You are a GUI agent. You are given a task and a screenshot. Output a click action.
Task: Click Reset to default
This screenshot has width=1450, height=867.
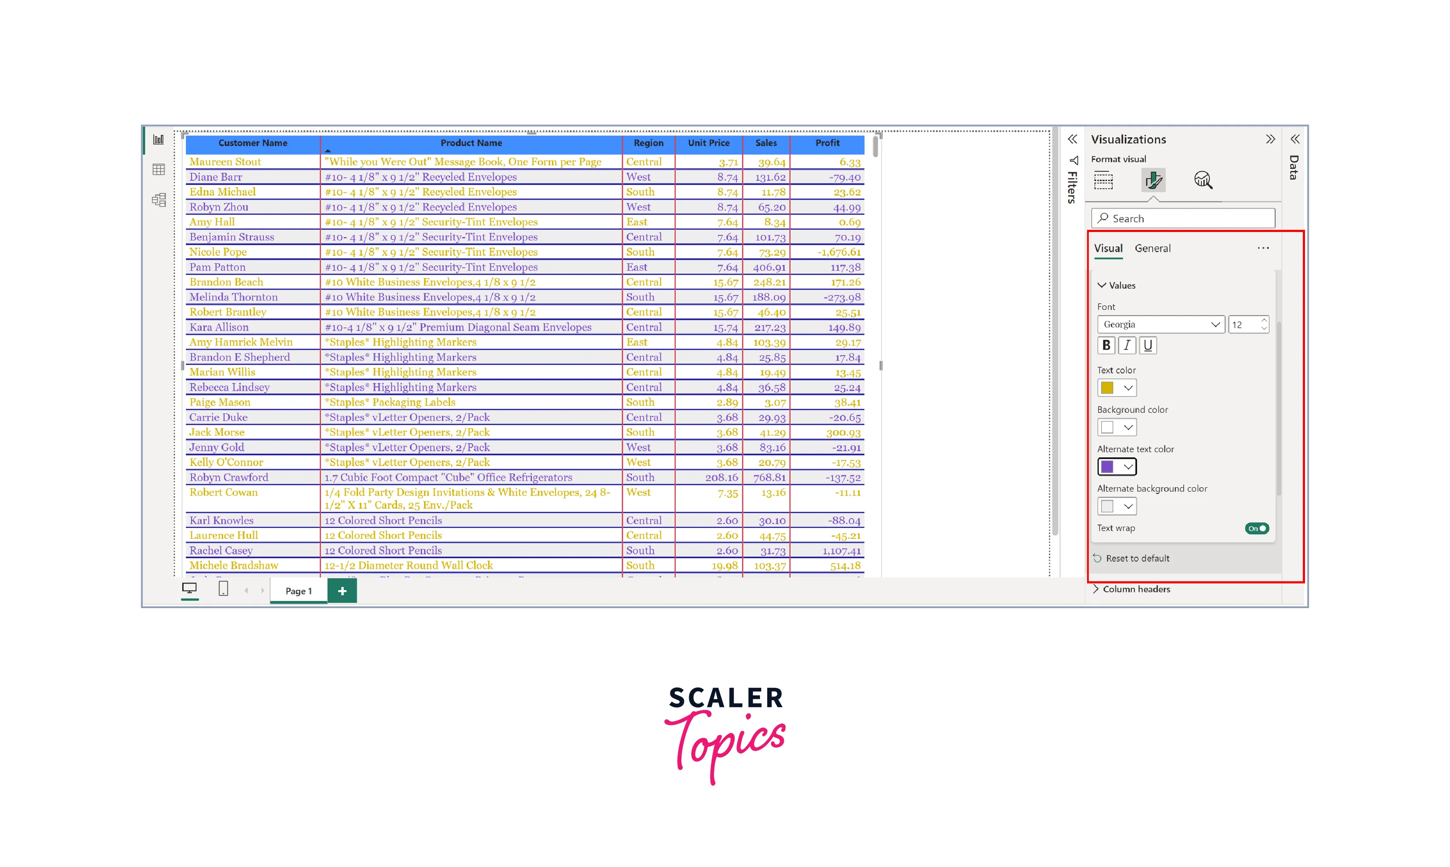coord(1137,559)
